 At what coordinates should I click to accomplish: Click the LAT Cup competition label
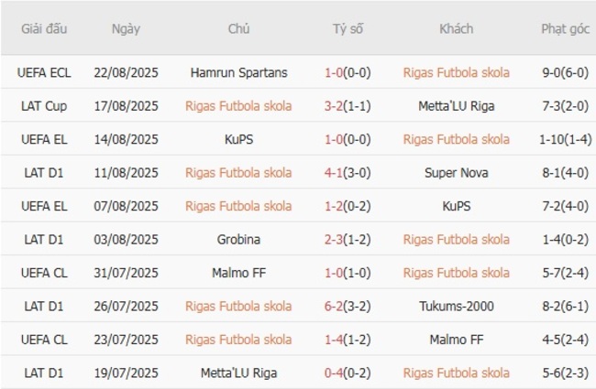coord(45,105)
